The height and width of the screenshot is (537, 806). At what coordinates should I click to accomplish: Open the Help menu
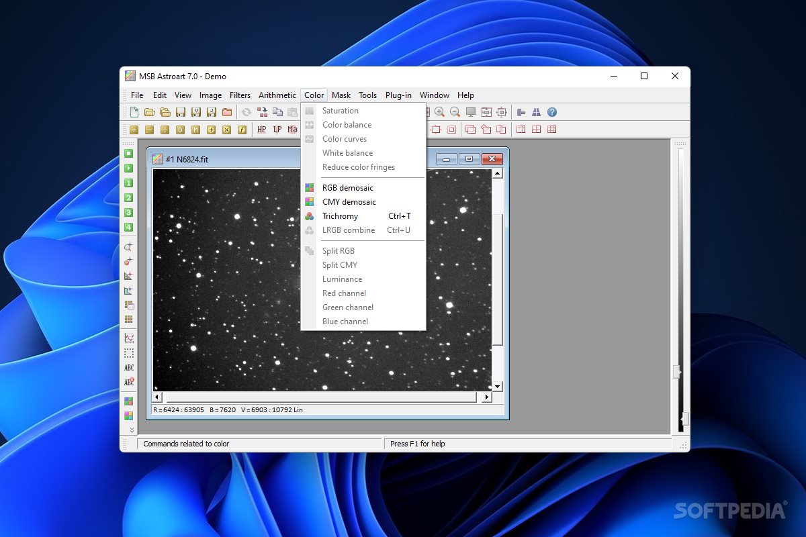tap(465, 95)
